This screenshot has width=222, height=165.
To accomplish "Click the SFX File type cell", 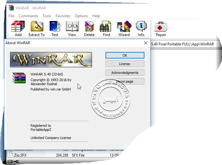I will coord(78,155).
